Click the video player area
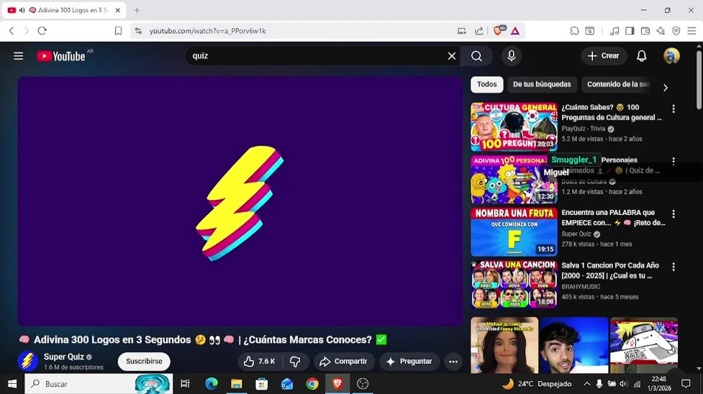The width and height of the screenshot is (703, 394). [240, 201]
